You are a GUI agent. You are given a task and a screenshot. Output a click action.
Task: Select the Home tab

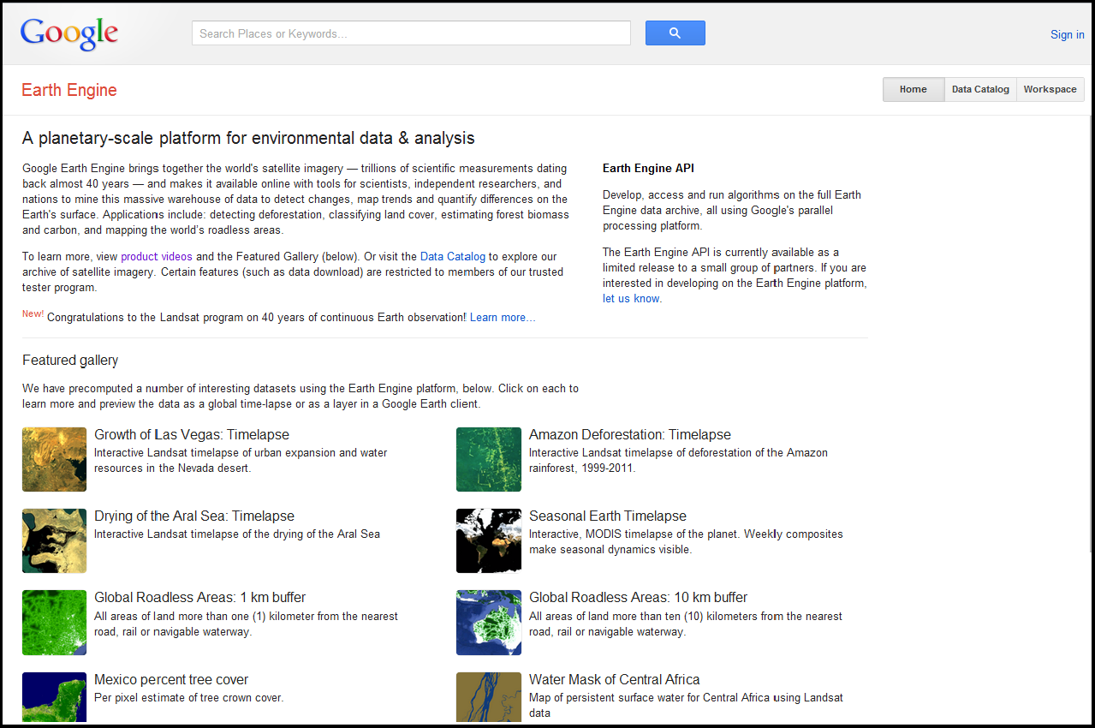point(913,89)
